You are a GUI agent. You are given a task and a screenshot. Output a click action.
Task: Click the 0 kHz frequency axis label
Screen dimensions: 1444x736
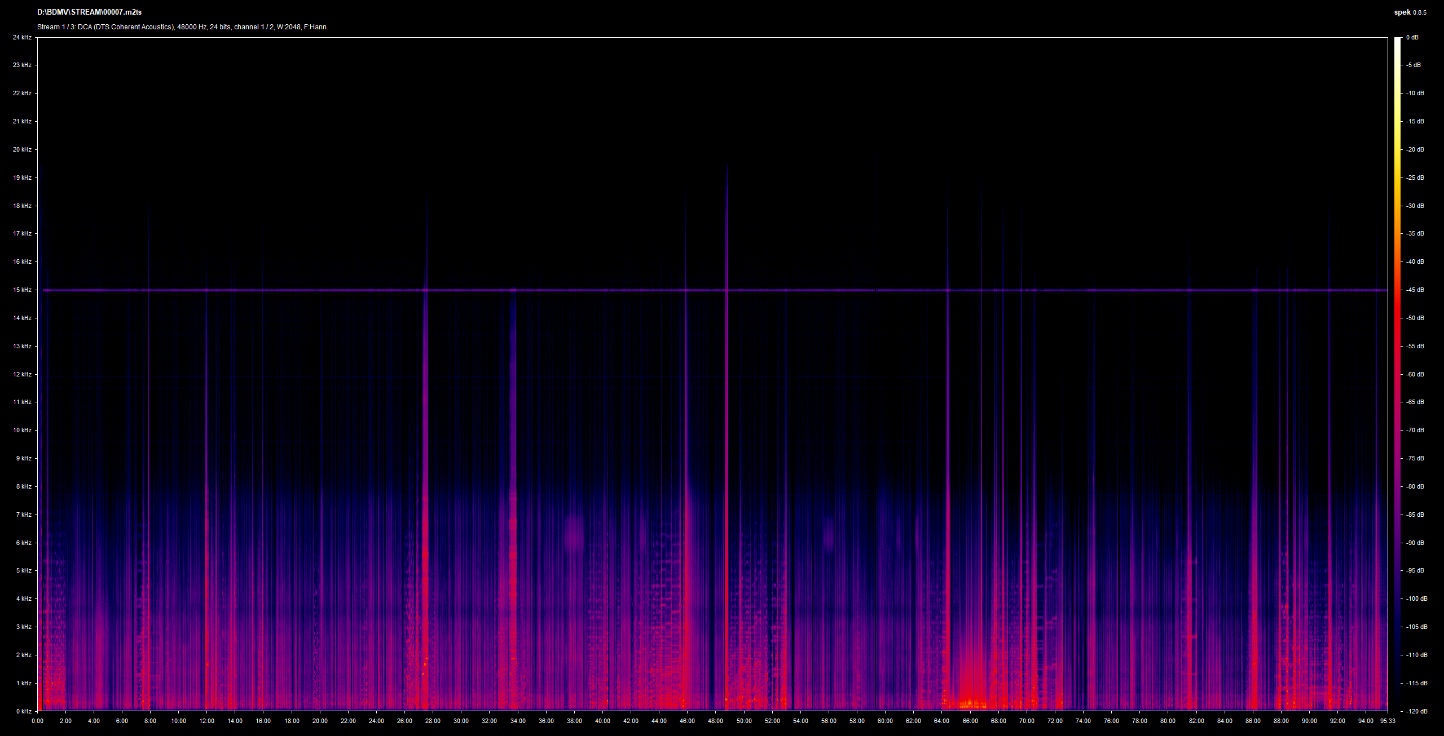pos(24,711)
